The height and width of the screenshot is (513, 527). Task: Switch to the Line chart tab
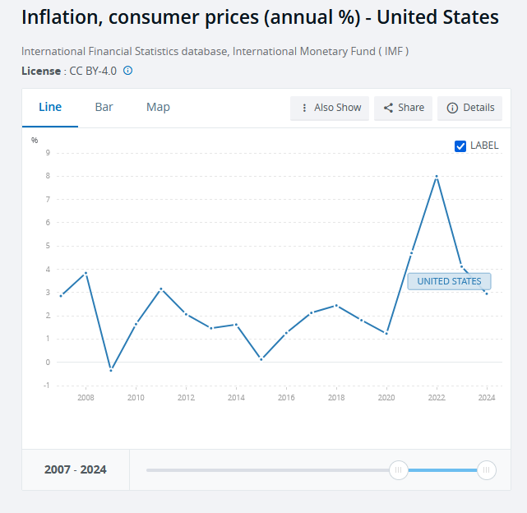click(x=50, y=107)
